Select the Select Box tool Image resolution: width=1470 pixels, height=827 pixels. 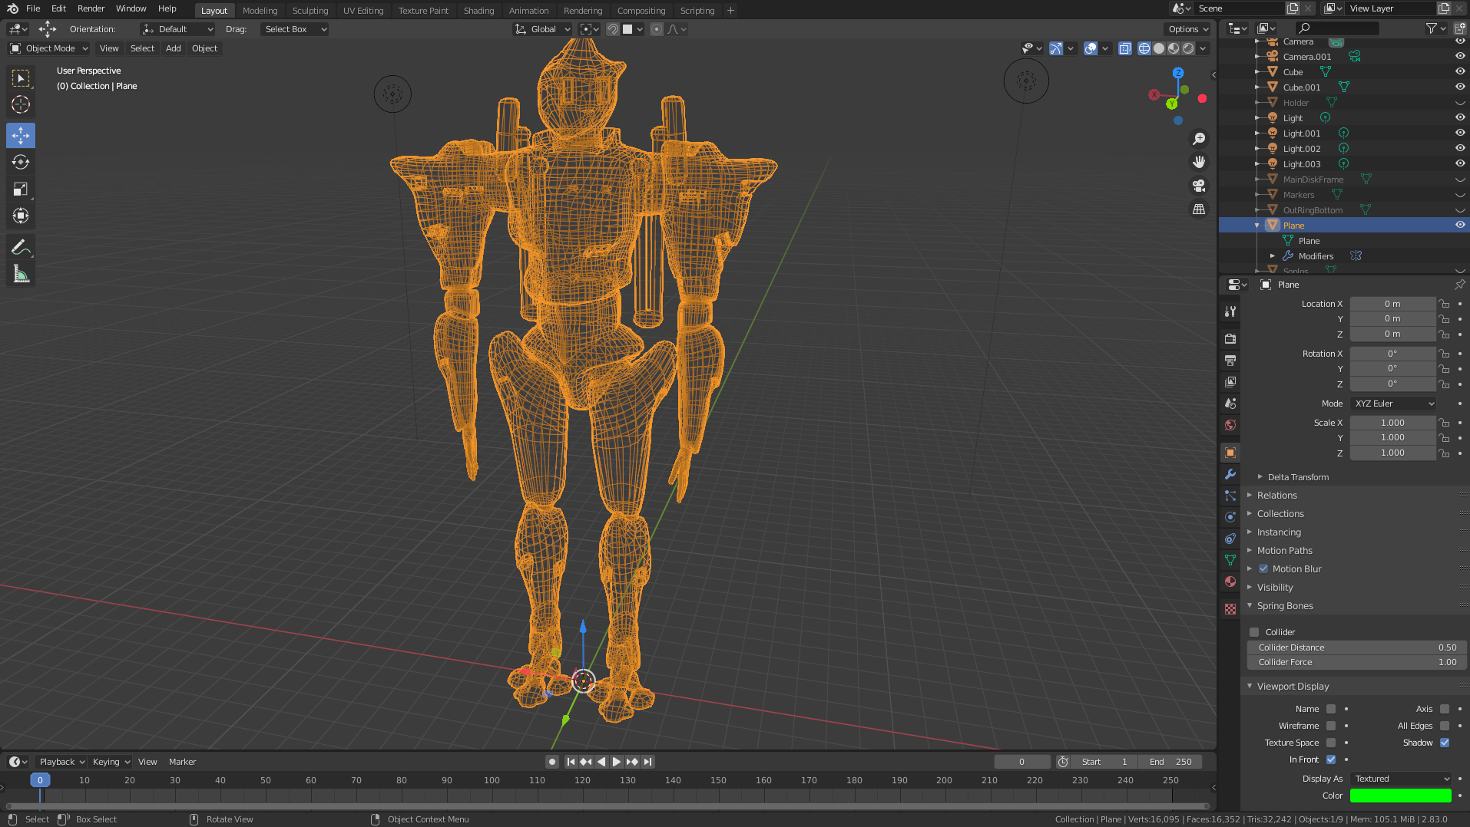click(x=21, y=78)
